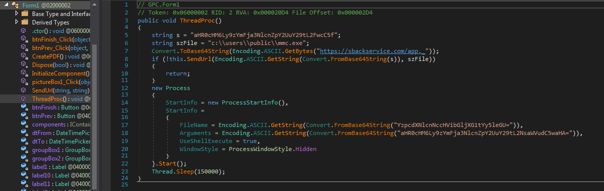Expand the Derived Types folder
Viewport: 604px width, 191px height.
pyautogui.click(x=17, y=22)
